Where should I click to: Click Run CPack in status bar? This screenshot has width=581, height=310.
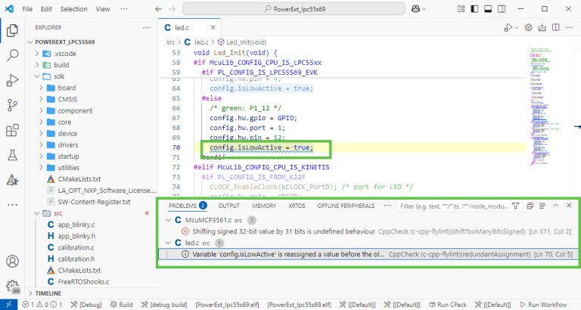click(448, 305)
